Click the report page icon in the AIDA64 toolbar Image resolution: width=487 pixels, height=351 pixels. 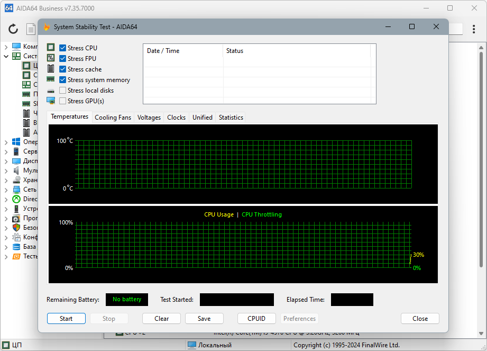pyautogui.click(x=31, y=29)
